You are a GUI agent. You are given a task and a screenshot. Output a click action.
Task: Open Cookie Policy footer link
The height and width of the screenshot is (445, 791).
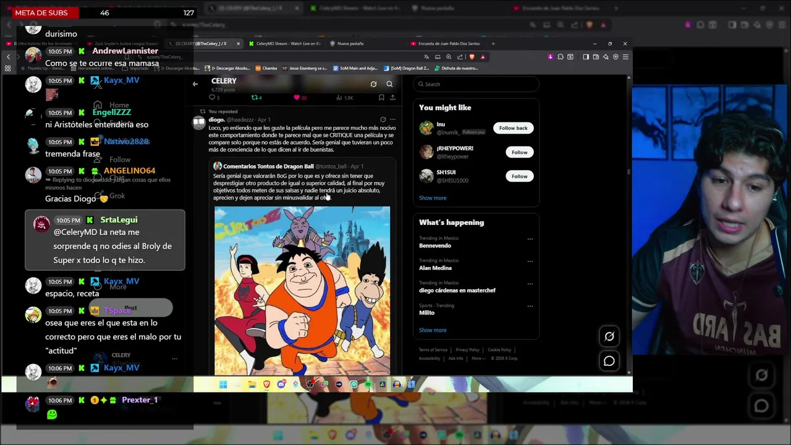tap(499, 350)
